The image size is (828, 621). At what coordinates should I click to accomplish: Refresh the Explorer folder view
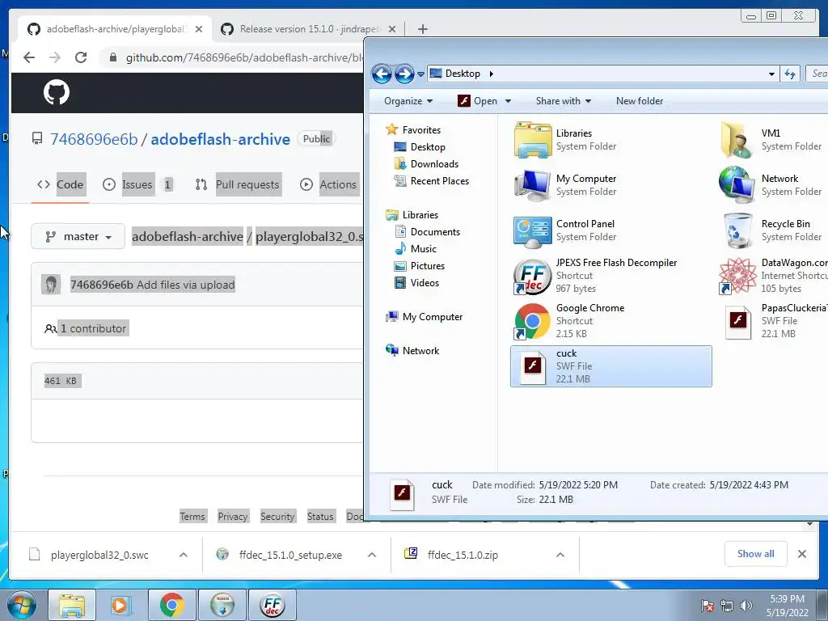(790, 74)
